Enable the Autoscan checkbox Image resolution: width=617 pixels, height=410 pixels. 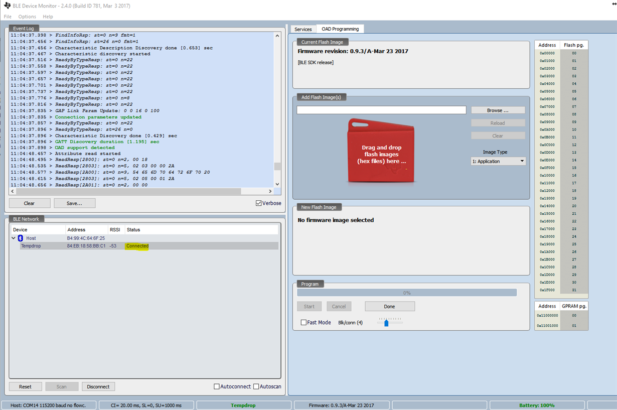(x=256, y=386)
